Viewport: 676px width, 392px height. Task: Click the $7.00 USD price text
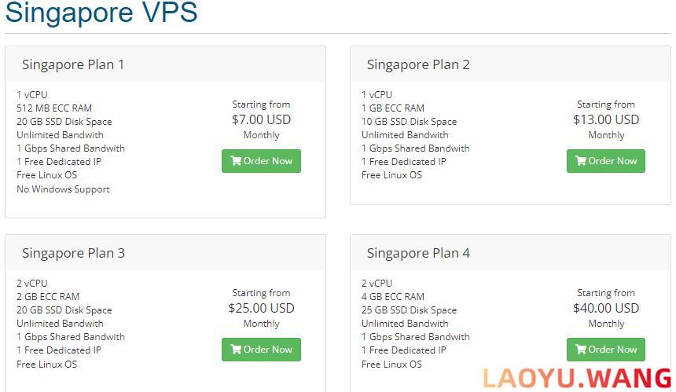261,119
